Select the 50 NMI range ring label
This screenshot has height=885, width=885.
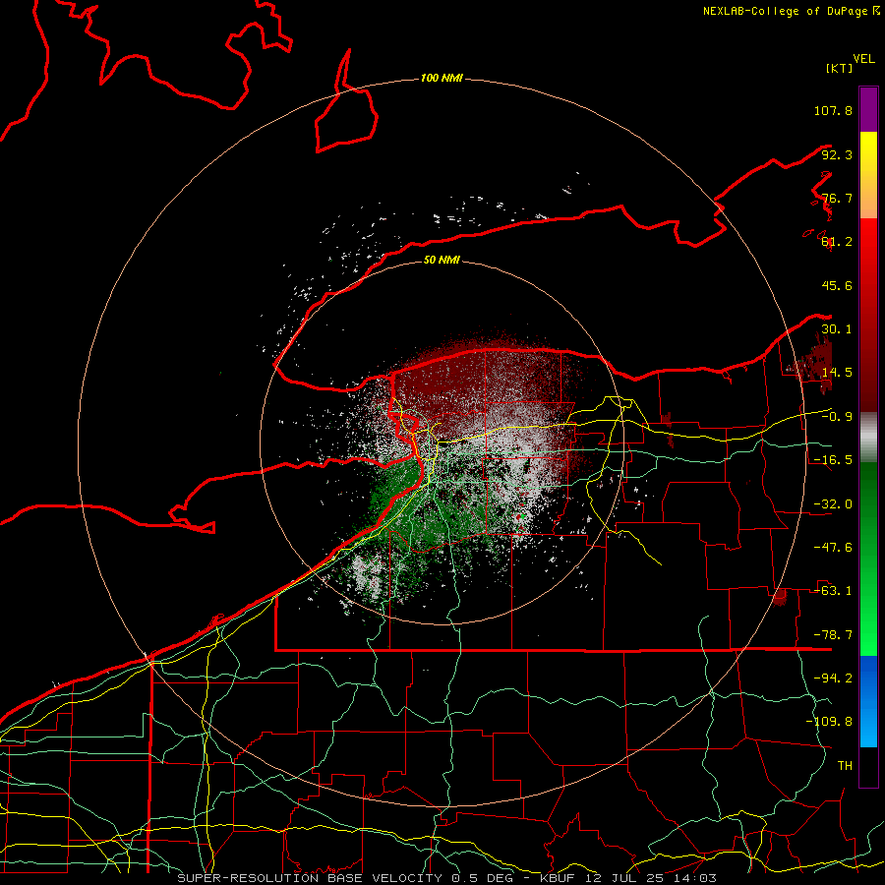pyautogui.click(x=442, y=260)
